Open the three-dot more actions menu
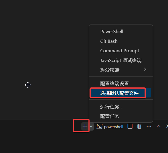This screenshot has height=153, width=168. pyautogui.click(x=149, y=126)
